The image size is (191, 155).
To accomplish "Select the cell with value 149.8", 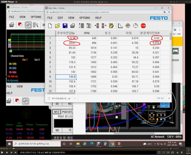I will click(66, 77).
